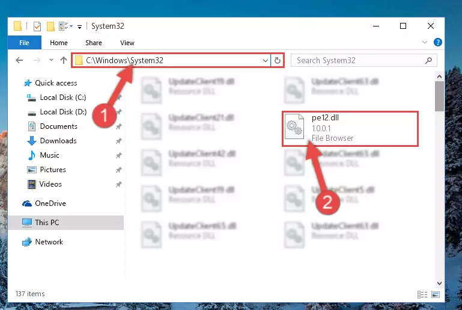This screenshot has width=462, height=310.
Task: Click the address bar path field
Action: (x=171, y=60)
